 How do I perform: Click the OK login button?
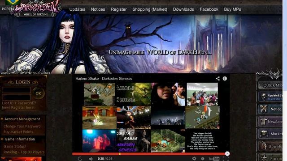coord(38,93)
